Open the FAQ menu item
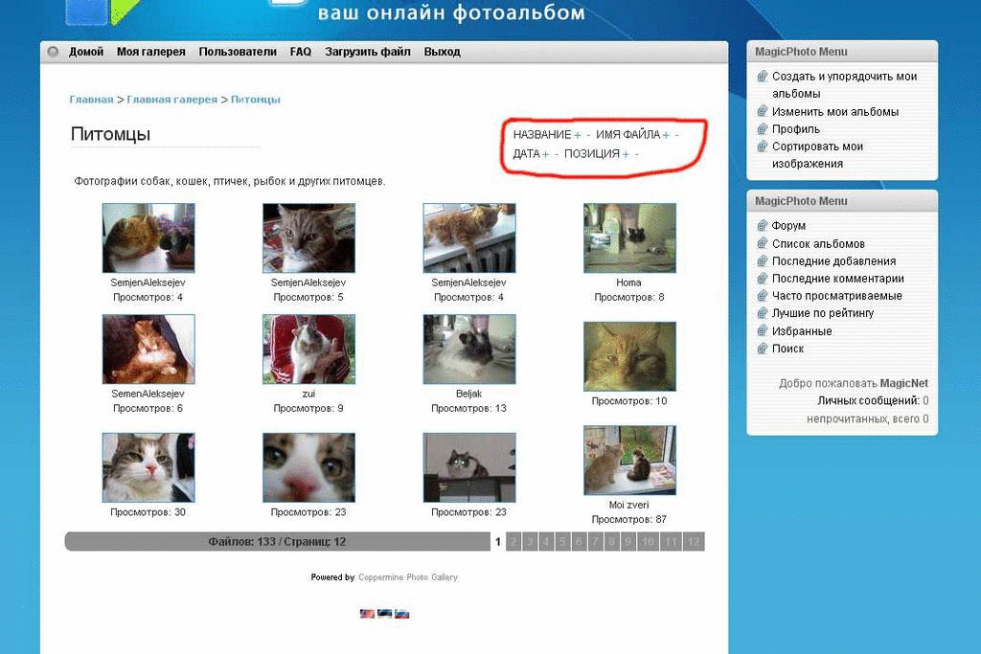Viewport: 981px width, 654px height. coord(300,52)
